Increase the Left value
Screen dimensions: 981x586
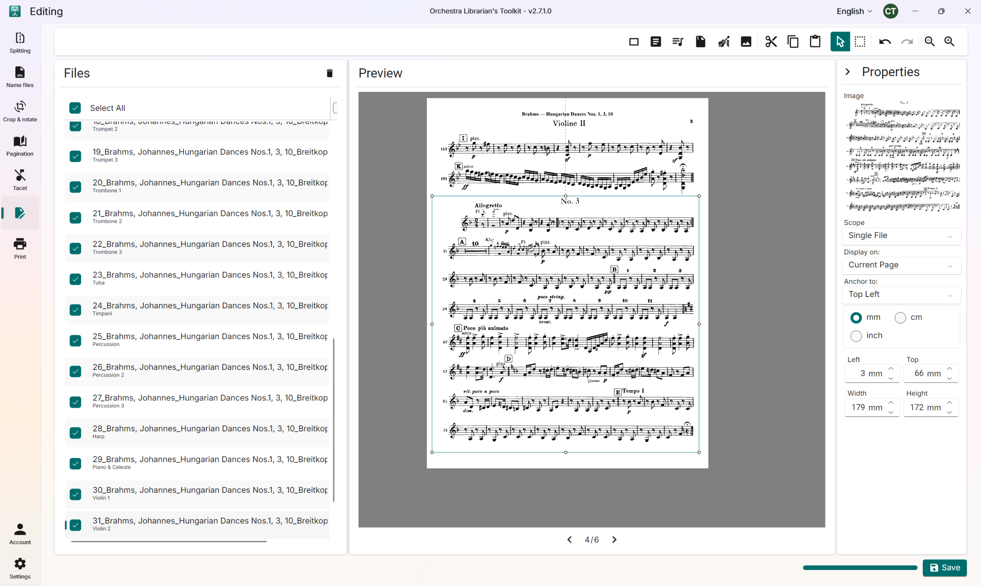click(x=891, y=368)
